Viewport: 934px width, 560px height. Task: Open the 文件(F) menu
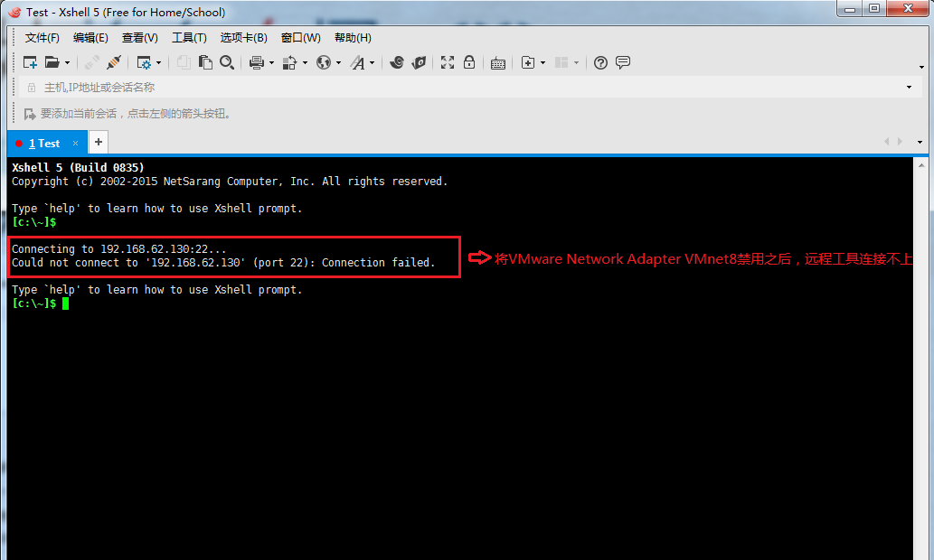tap(42, 37)
